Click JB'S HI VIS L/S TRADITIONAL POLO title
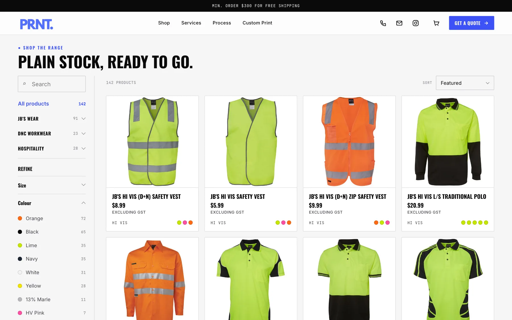 pyautogui.click(x=447, y=197)
